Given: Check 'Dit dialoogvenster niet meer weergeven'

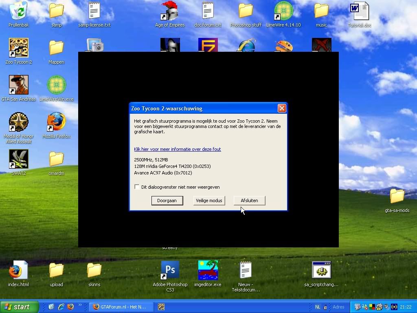Looking at the screenshot, I should [137, 187].
